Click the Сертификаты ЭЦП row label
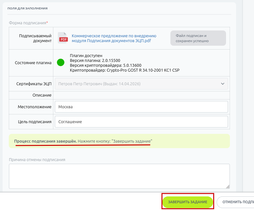254x211 pixels. (x=34, y=84)
